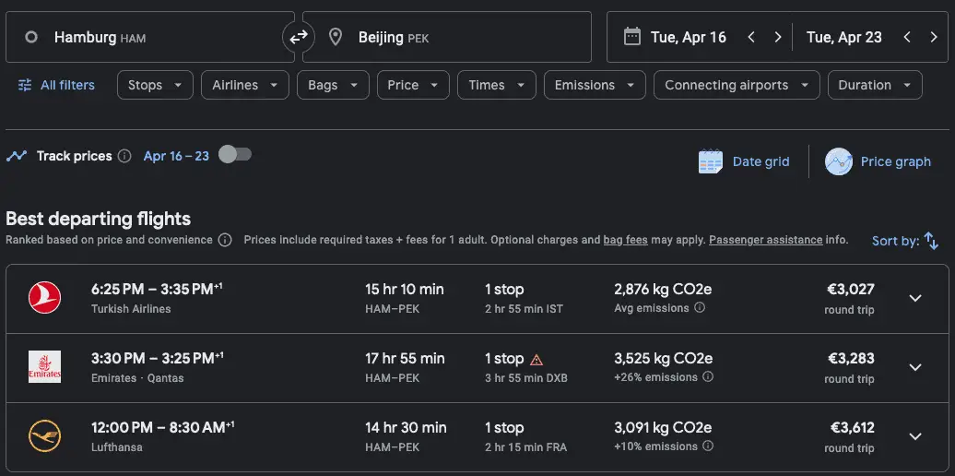The image size is (955, 476).
Task: Expand the Turkish Airlines flight details
Action: click(915, 298)
